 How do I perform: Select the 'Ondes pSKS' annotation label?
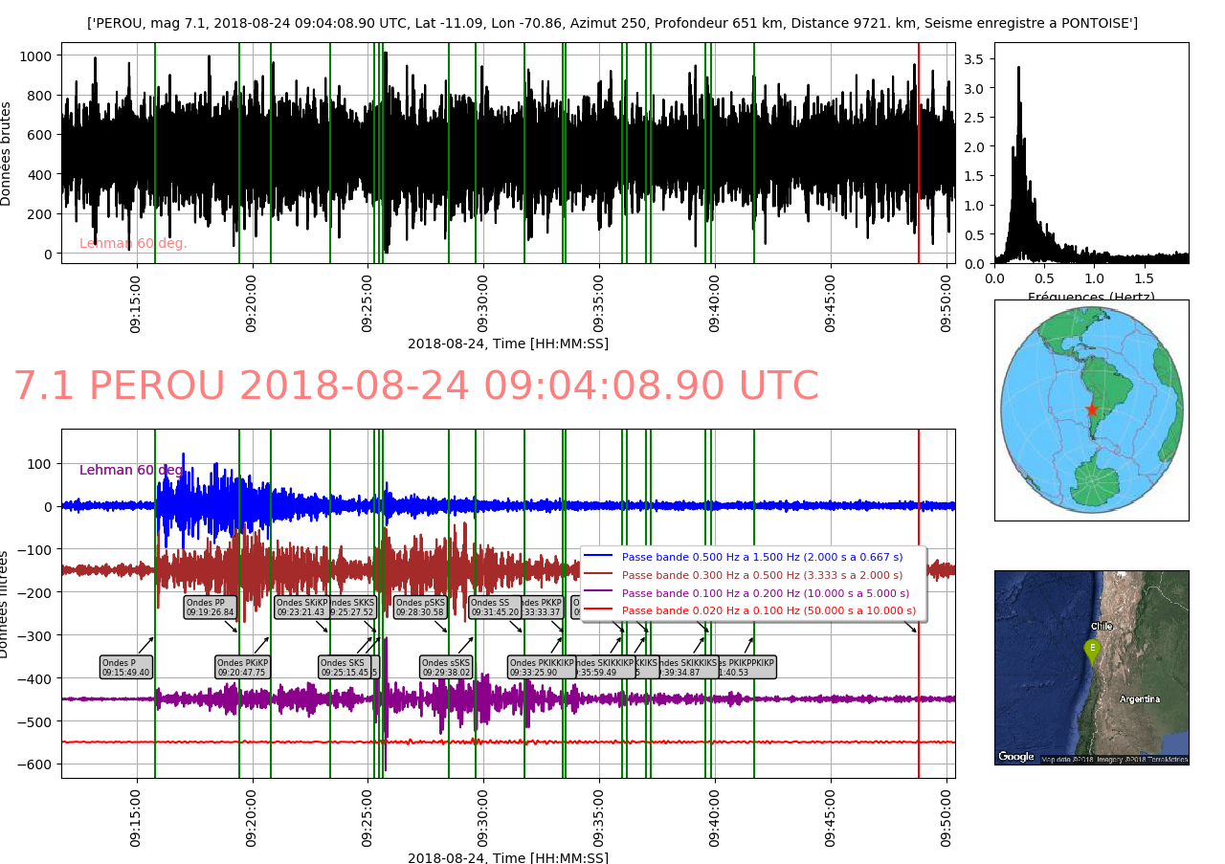(x=420, y=608)
